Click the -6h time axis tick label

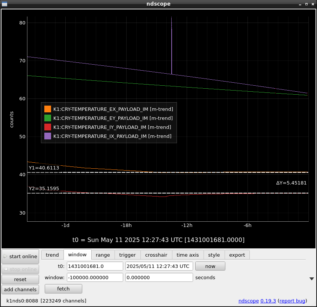coord(248,225)
